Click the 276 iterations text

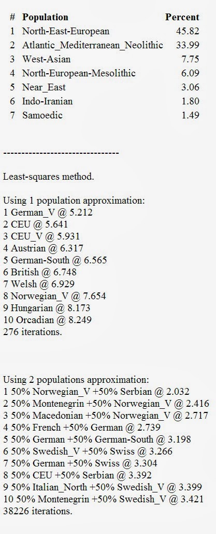(x=33, y=332)
